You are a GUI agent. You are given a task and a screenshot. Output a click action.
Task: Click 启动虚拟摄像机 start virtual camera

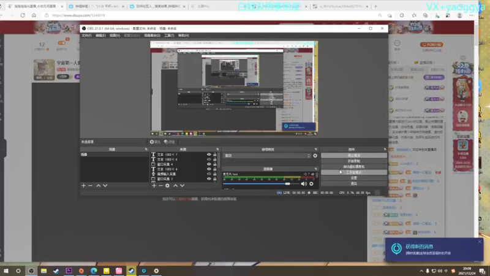(x=354, y=166)
